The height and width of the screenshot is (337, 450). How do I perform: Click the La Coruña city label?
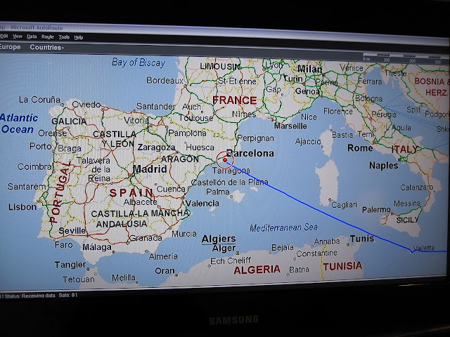(x=39, y=100)
